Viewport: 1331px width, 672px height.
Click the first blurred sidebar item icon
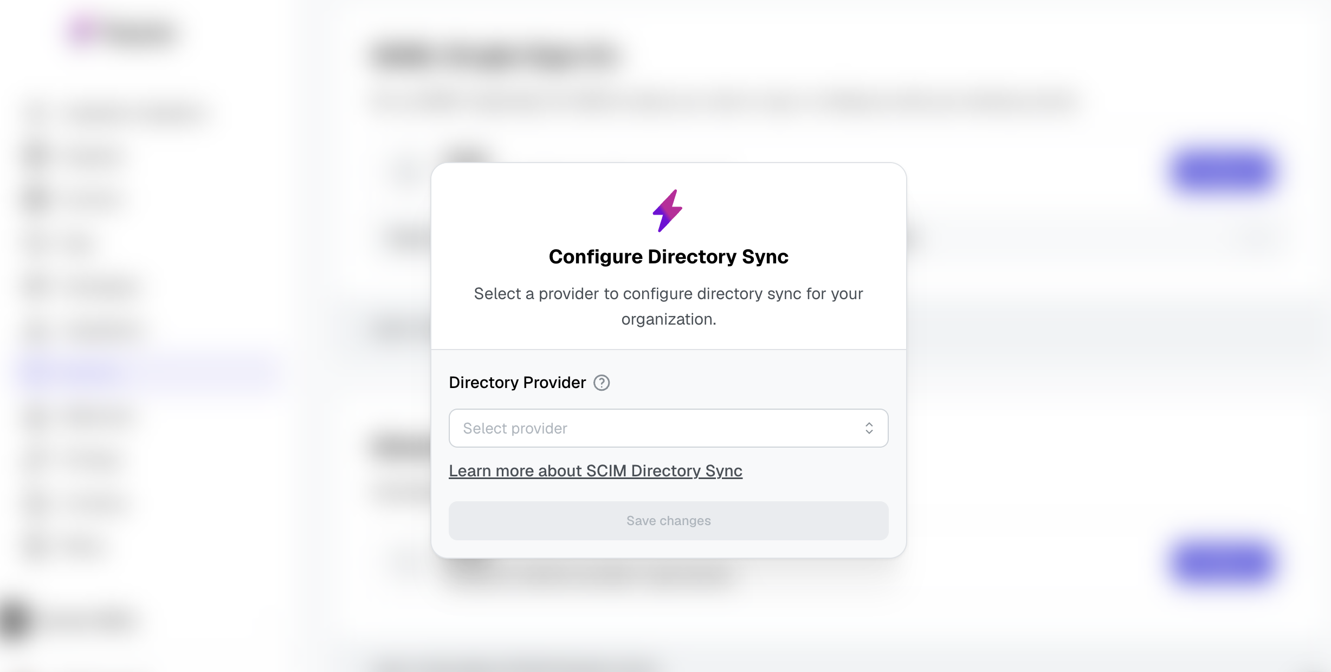tap(37, 157)
